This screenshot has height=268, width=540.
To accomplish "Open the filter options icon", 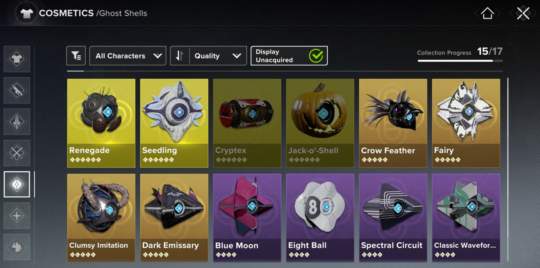I will 76,56.
